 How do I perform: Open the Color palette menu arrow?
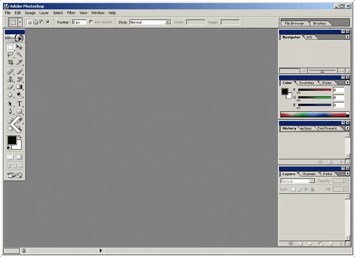click(347, 83)
